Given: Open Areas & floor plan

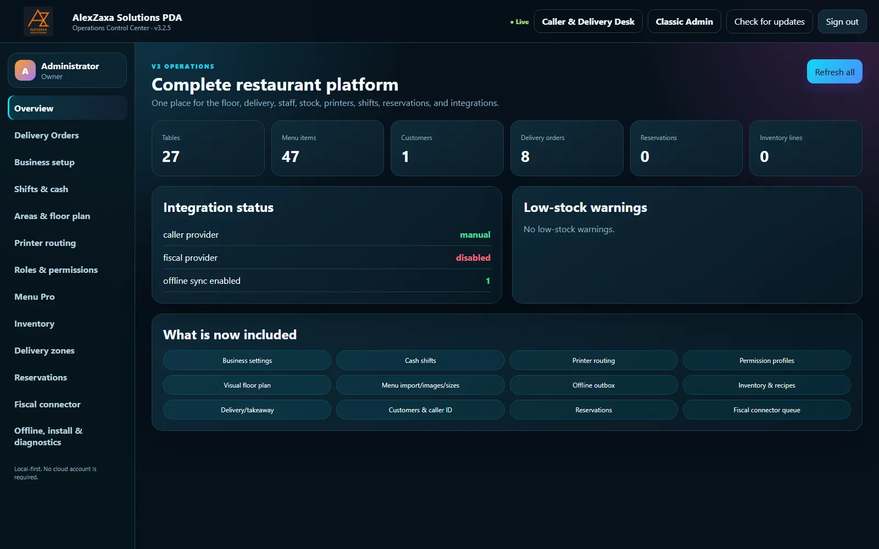Looking at the screenshot, I should (68, 216).
